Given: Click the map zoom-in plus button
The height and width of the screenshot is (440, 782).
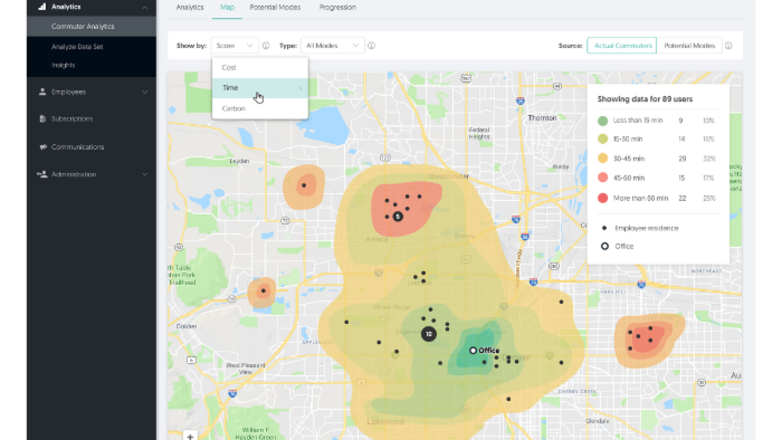Looking at the screenshot, I should pos(190,436).
